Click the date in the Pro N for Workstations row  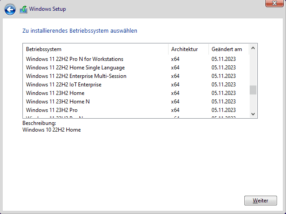[224, 59]
